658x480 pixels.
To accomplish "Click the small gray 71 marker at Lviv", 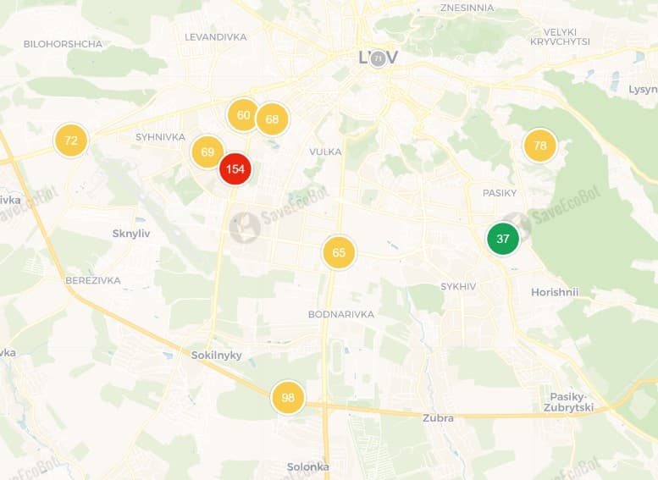I will [378, 58].
